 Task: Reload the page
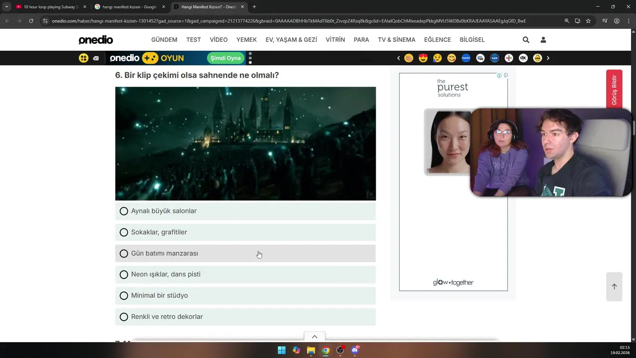(31, 21)
